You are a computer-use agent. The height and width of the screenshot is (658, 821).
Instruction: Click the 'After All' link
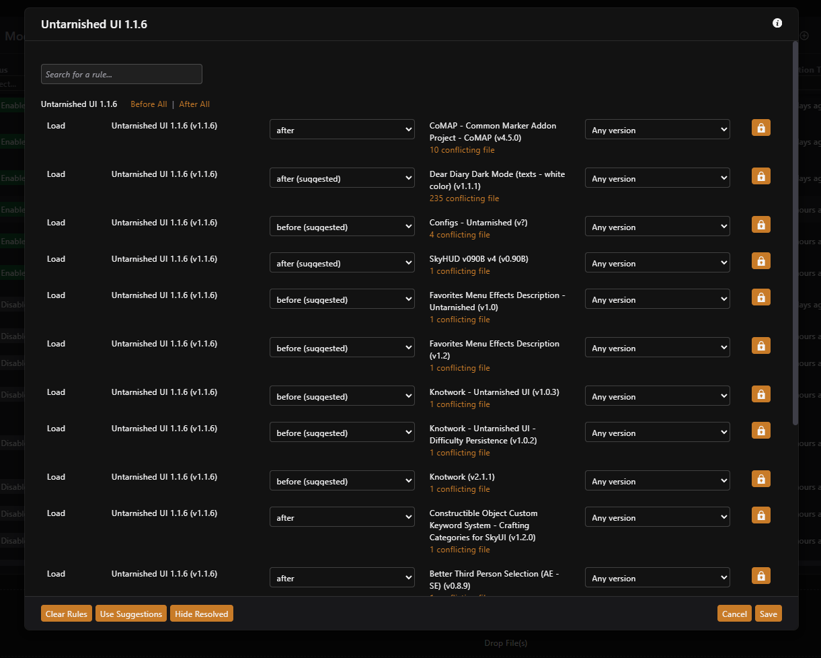click(194, 104)
